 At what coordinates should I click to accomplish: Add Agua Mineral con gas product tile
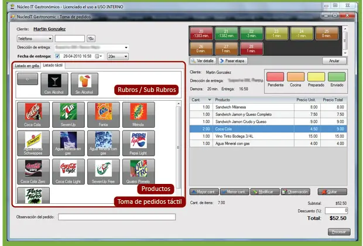point(104,143)
